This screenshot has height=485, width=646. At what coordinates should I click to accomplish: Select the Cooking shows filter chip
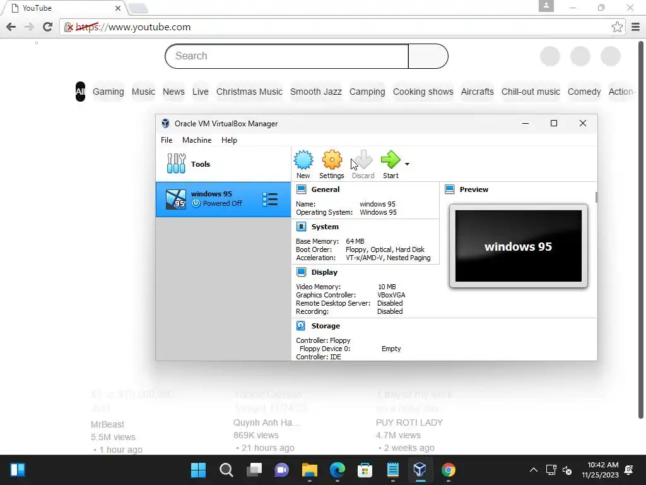423,92
